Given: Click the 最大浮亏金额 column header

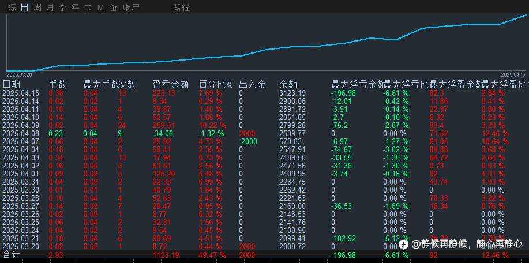Looking at the screenshot, I should pyautogui.click(x=358, y=84).
